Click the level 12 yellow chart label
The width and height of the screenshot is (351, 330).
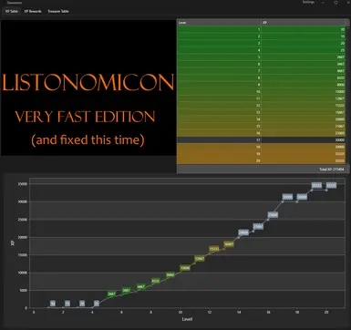click(214, 249)
